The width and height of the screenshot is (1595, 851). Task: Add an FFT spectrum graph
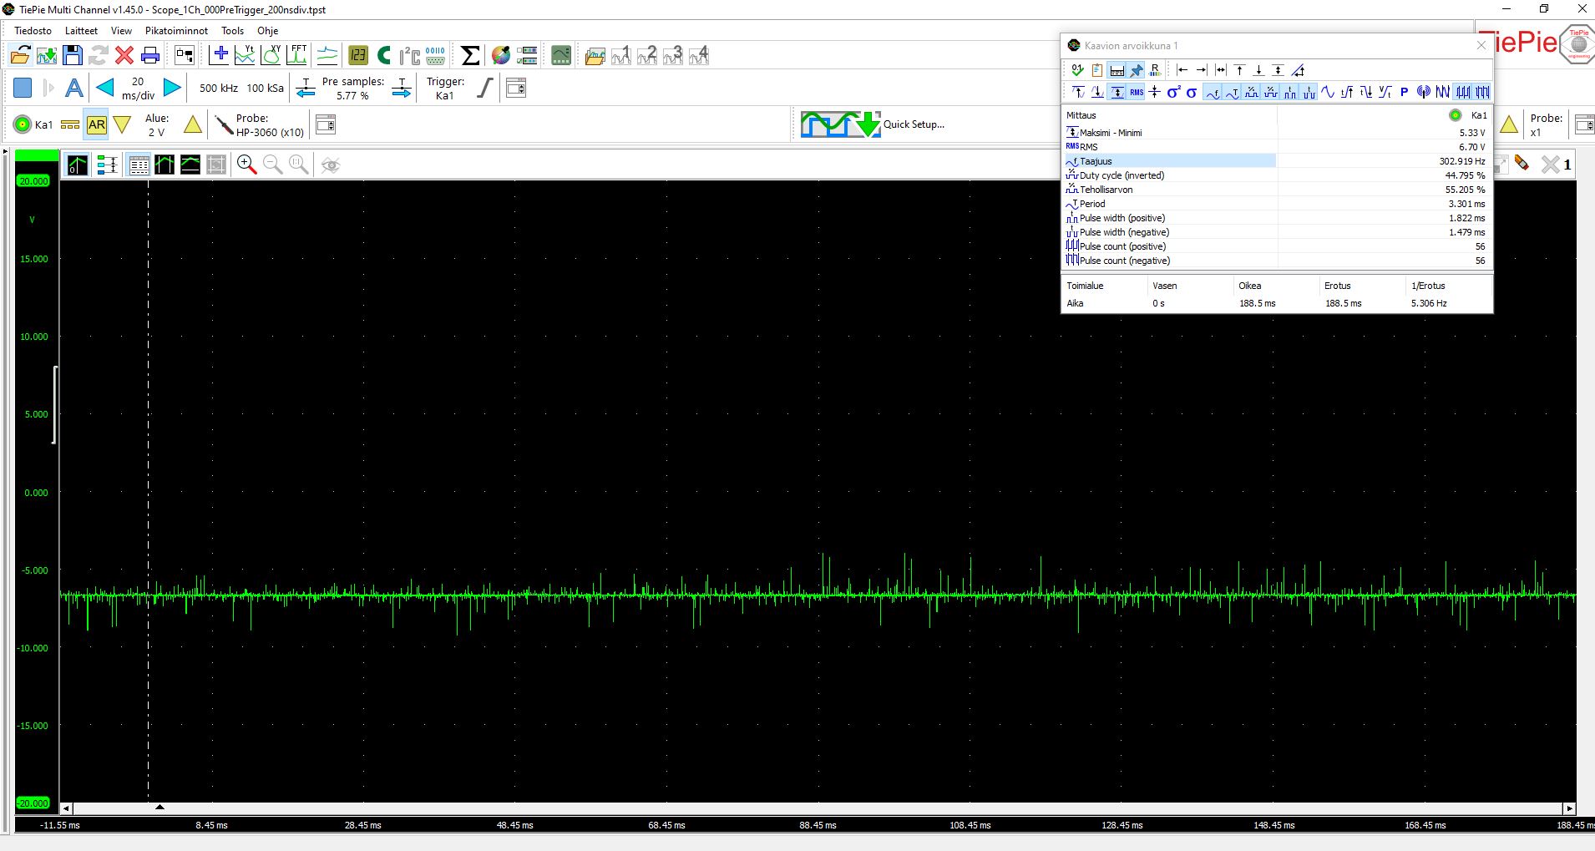(x=297, y=55)
